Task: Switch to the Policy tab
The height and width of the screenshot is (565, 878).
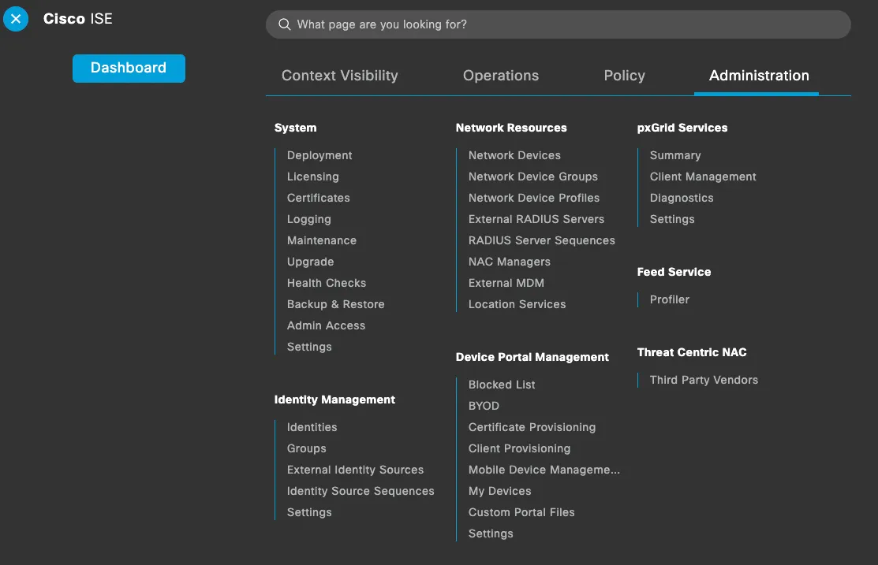Action: 624,76
